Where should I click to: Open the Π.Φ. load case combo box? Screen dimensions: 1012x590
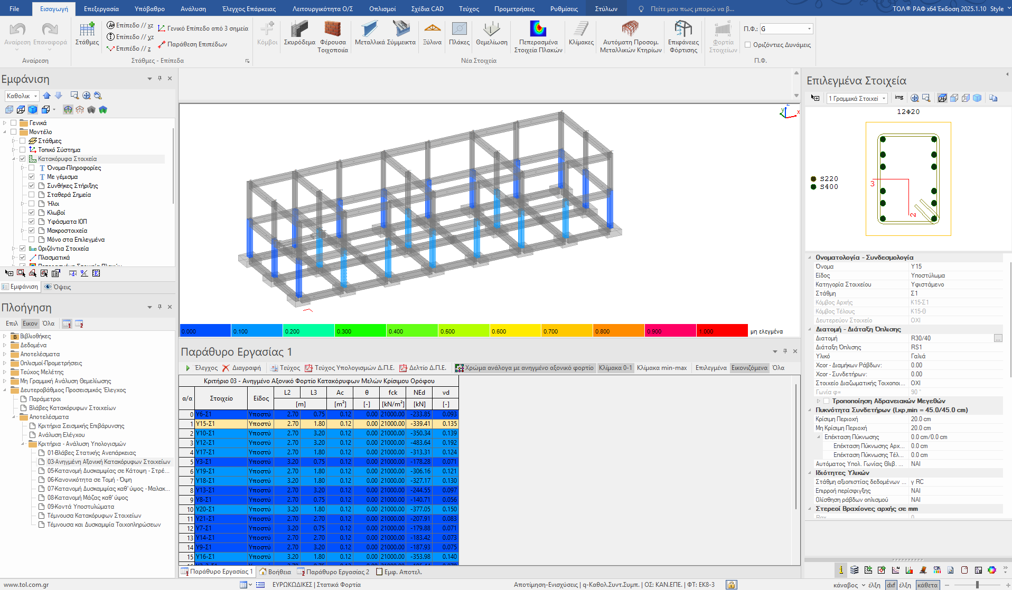tap(786, 29)
